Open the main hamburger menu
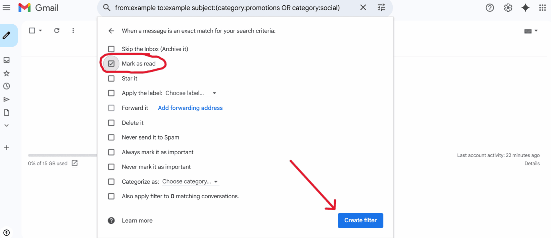 coord(6,8)
